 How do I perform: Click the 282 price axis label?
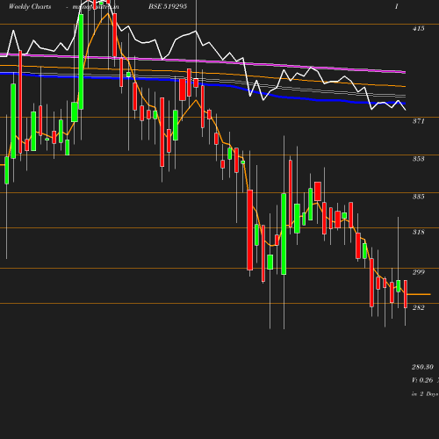click(418, 307)
